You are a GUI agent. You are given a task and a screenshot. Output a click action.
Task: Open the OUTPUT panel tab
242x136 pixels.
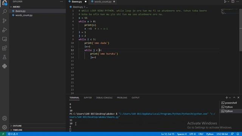coord(135,98)
